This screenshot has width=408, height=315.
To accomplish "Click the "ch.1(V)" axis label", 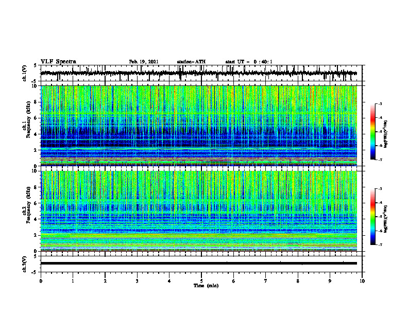I will coord(25,73).
